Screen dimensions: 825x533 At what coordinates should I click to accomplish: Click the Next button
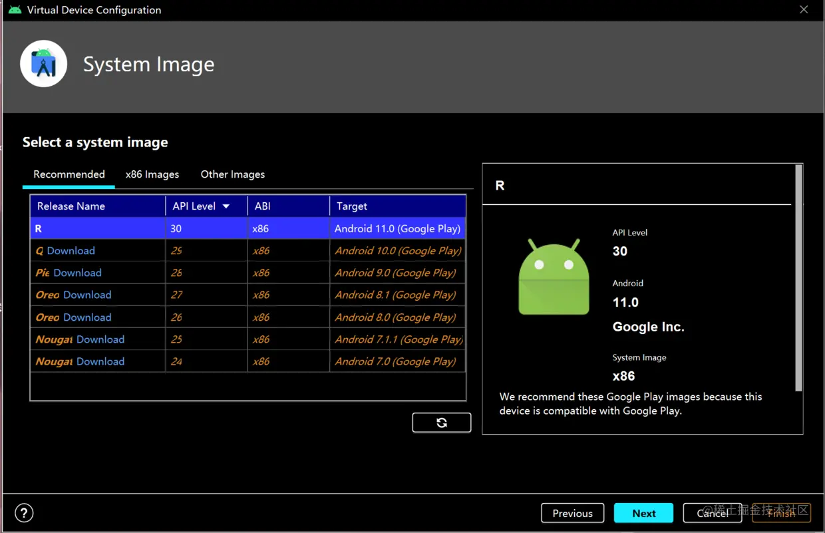(644, 513)
